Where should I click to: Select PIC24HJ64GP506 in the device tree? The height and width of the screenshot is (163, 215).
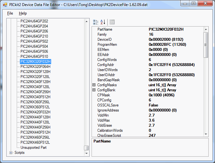[x=34, y=51]
